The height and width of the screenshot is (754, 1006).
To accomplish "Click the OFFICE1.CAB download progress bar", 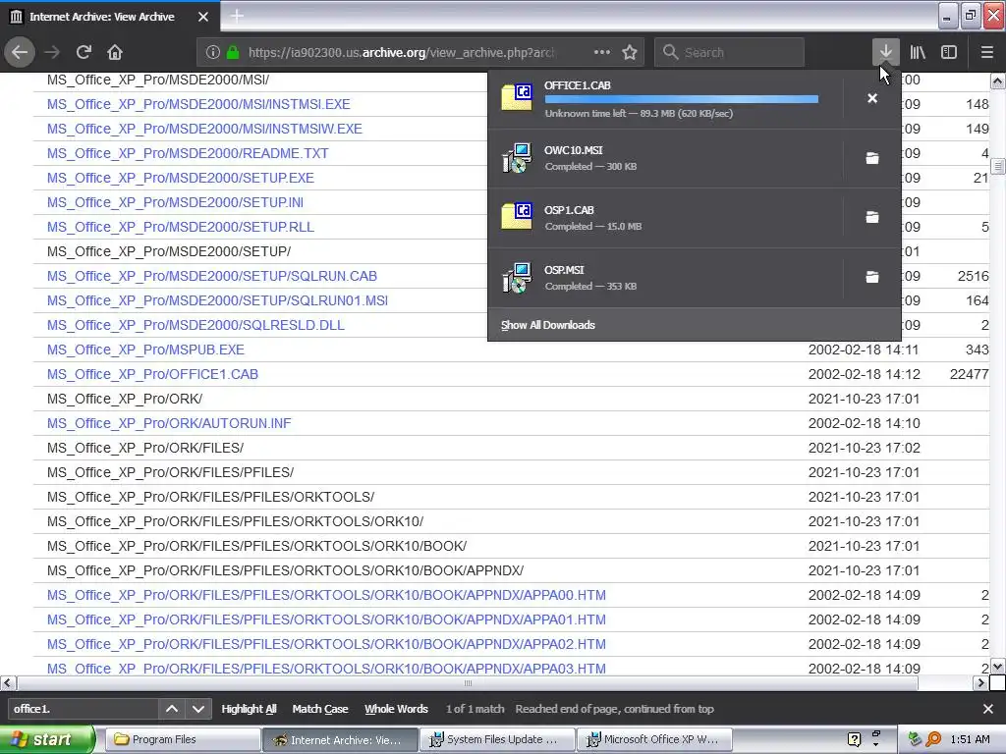I will click(x=682, y=99).
